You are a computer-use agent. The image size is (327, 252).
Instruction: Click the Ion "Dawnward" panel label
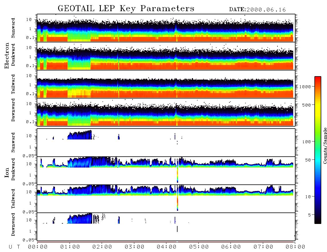coord(13,225)
